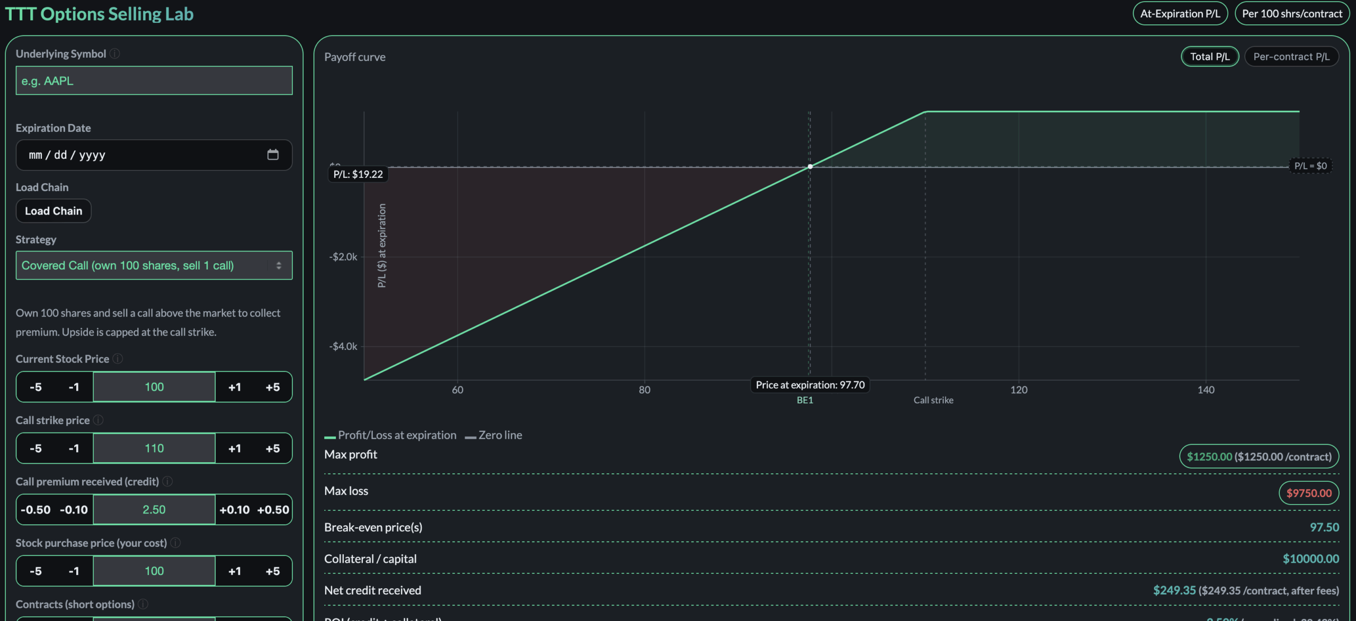The height and width of the screenshot is (621, 1356).
Task: Click the info icon beside Underlying Symbol
Action: coord(115,53)
